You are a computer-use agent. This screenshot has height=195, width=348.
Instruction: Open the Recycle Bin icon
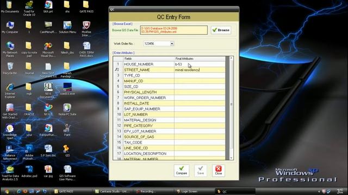click(x=10, y=69)
